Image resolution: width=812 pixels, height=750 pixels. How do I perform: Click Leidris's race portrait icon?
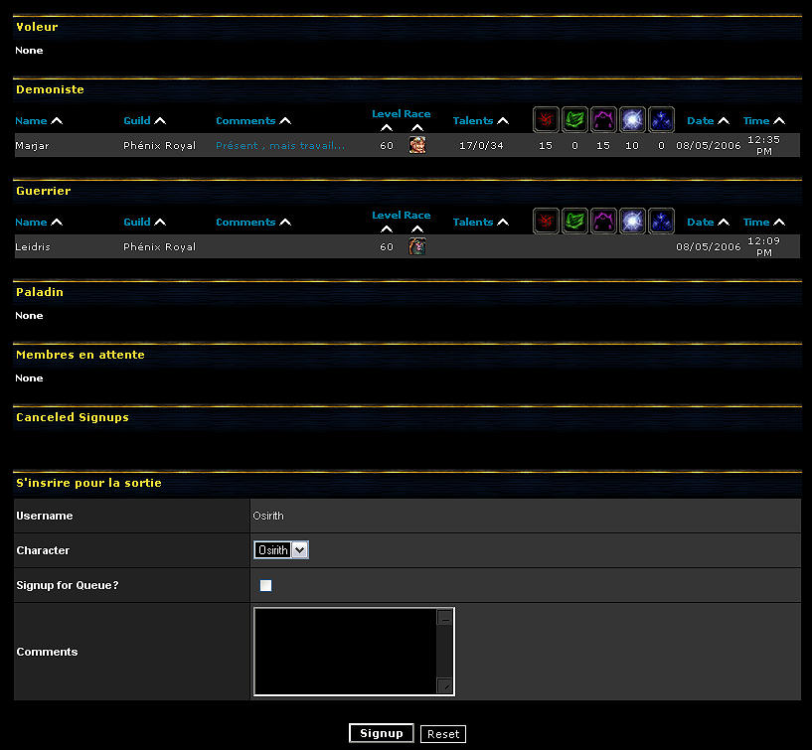(x=417, y=246)
